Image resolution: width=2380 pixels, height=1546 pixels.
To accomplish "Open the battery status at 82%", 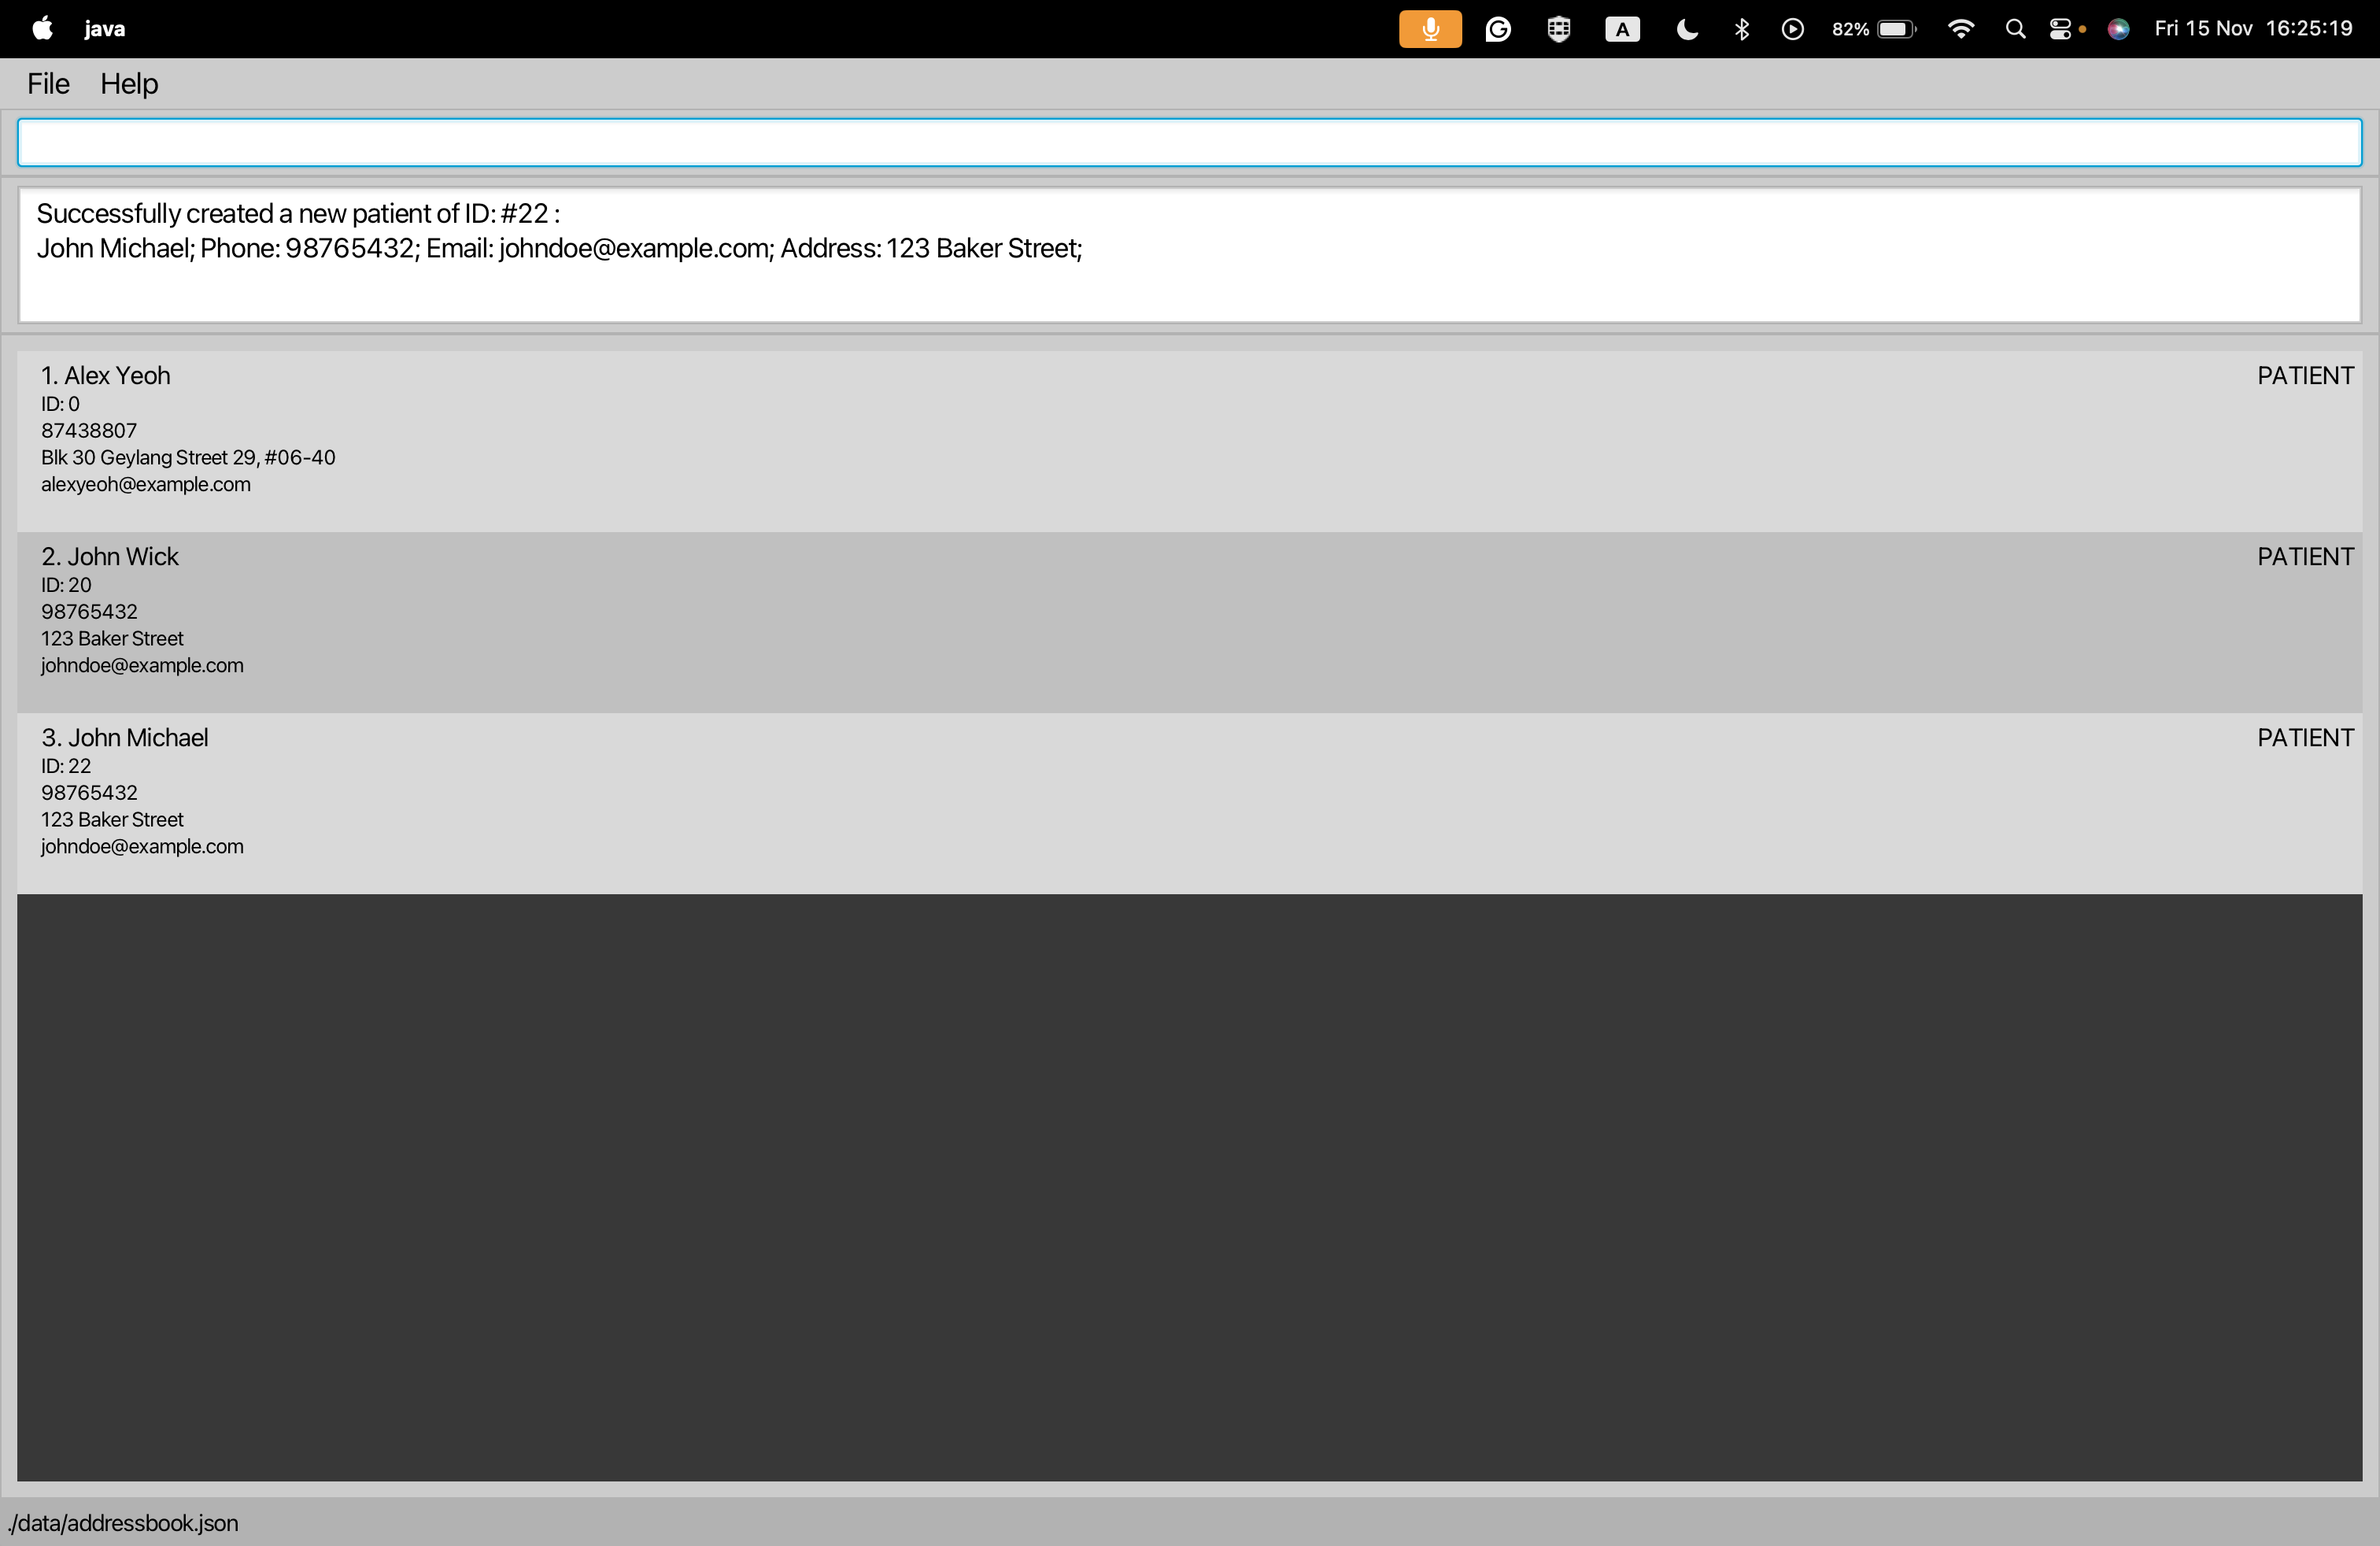I will pyautogui.click(x=1873, y=29).
